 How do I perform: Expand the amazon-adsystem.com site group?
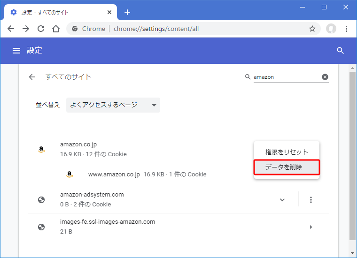[282, 200]
